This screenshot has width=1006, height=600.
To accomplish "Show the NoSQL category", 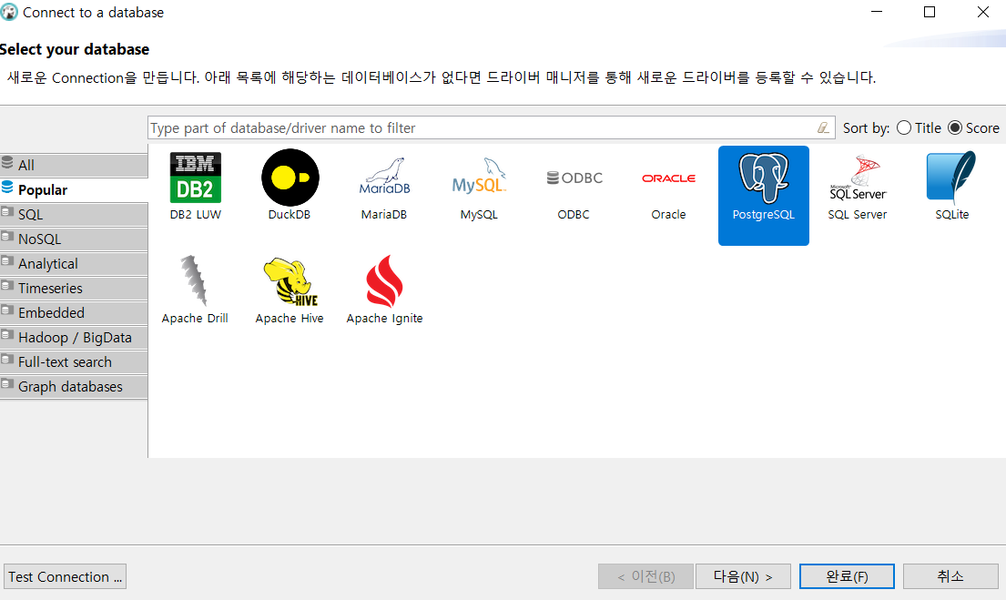I will coord(74,239).
